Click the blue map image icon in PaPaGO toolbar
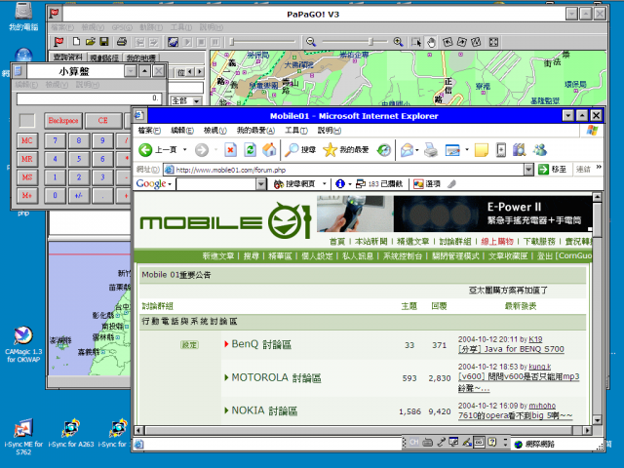Screen dimensions: 624x468 point(173,42)
